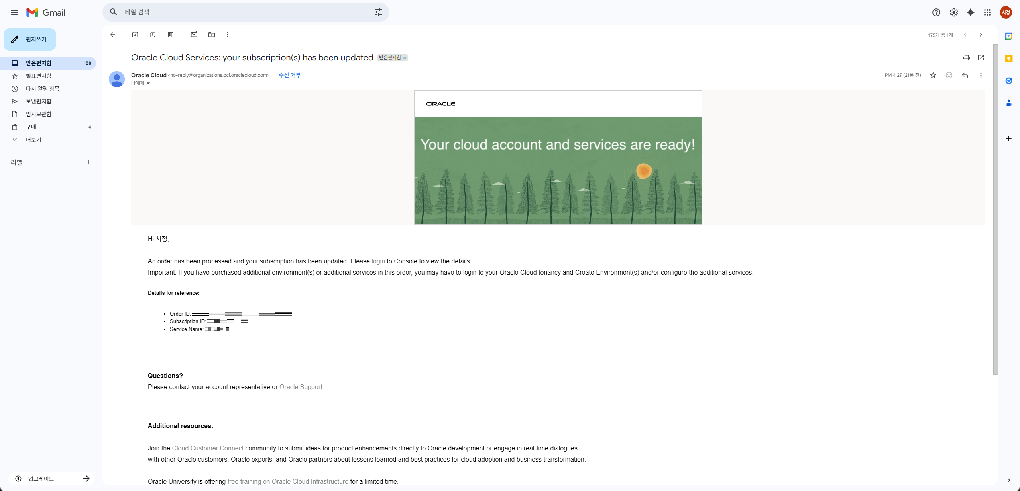
Task: Archive this email using the archive icon
Action: 135,35
